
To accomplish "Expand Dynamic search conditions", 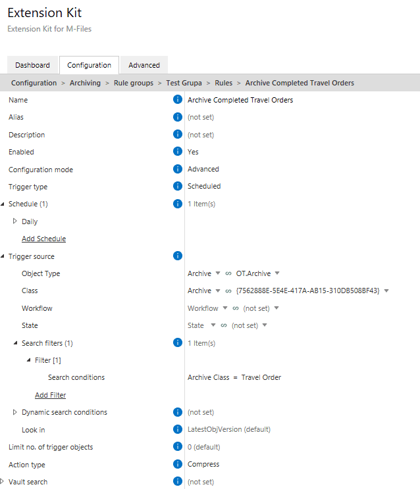I will [x=14, y=412].
